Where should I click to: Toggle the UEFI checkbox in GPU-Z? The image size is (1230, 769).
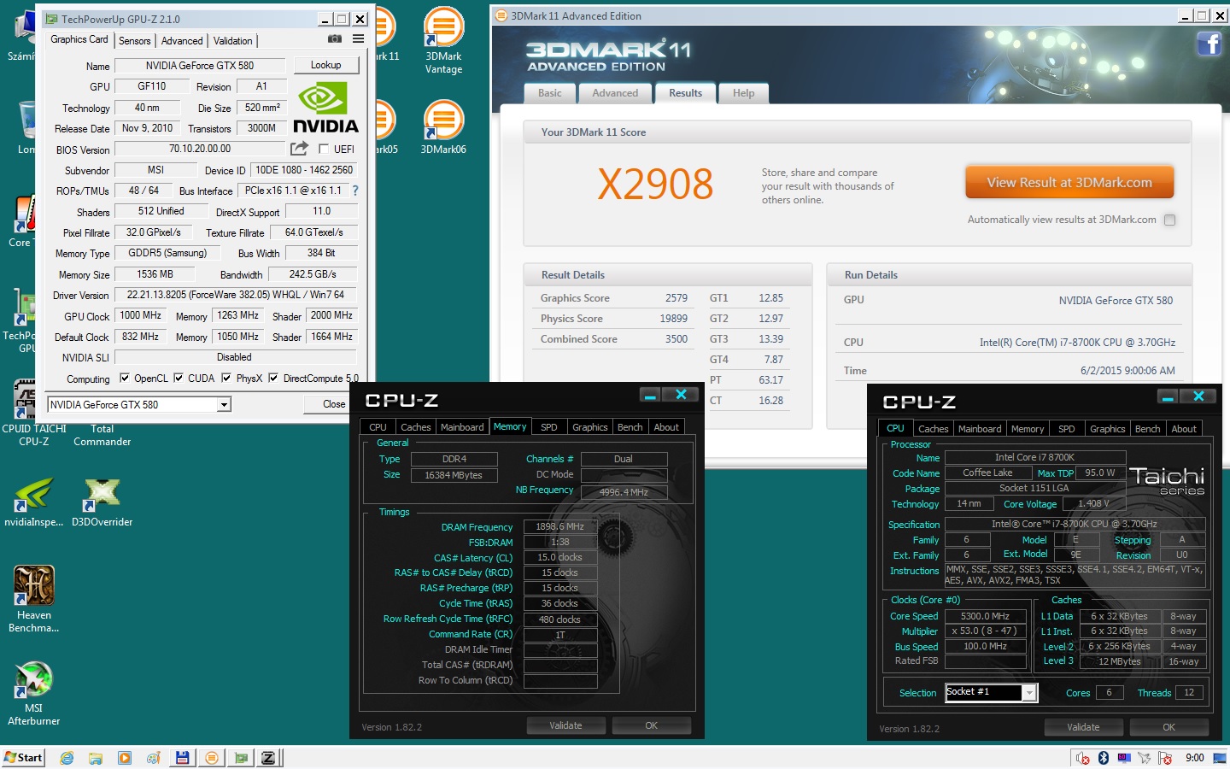point(324,149)
